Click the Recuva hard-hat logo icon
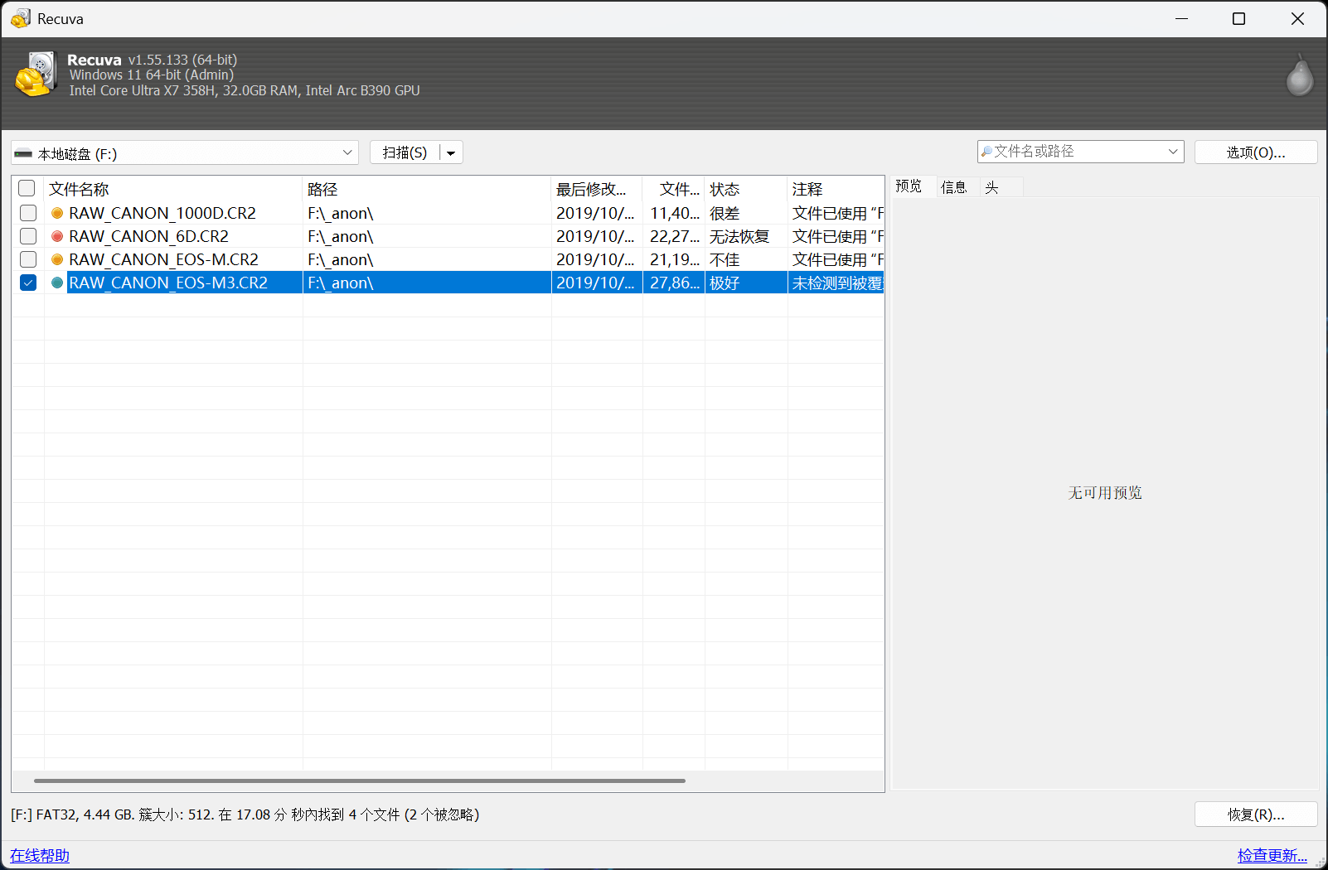 point(35,75)
